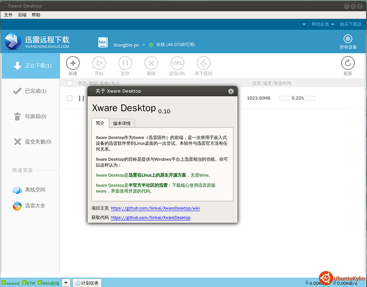Viewport: 367px width, 287px height.
Task: Switch to the 版本详情 tab
Action: tap(122, 123)
